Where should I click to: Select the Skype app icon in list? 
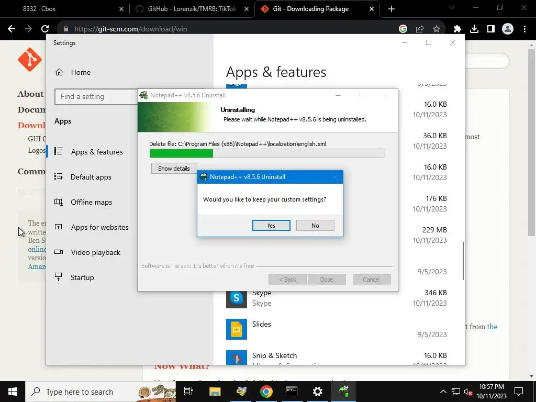point(237,298)
